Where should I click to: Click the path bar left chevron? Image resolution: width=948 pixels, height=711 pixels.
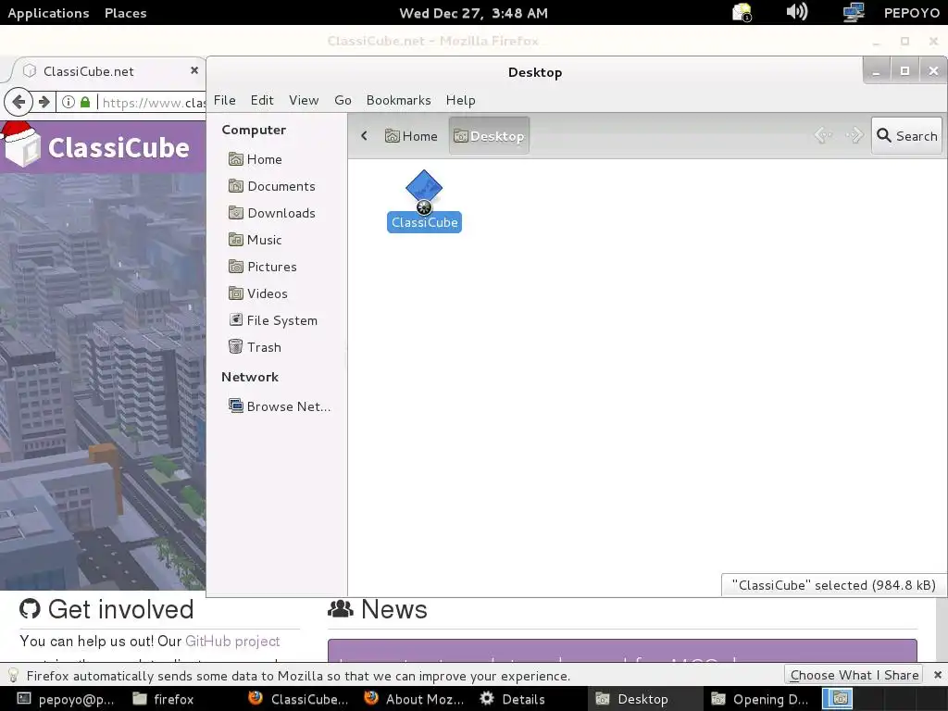[x=364, y=135]
